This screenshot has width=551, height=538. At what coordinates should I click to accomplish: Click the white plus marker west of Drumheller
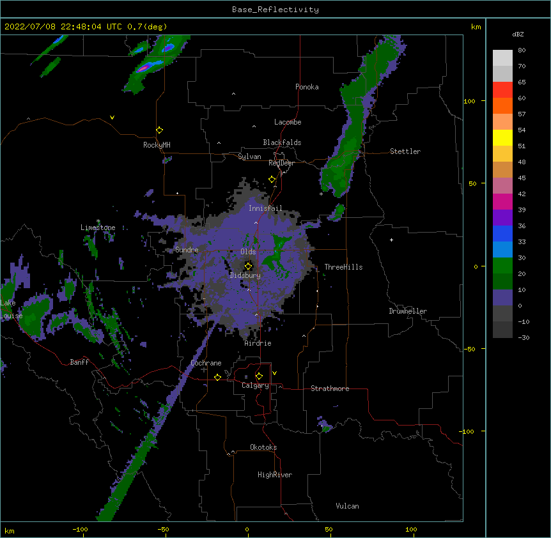391,240
